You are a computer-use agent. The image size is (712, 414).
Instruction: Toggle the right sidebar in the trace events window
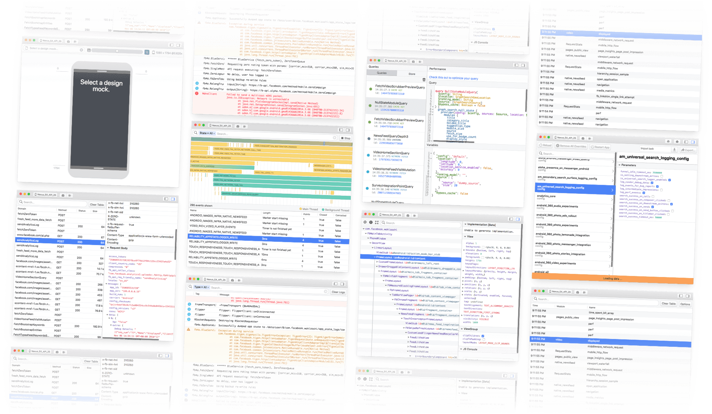click(x=348, y=130)
